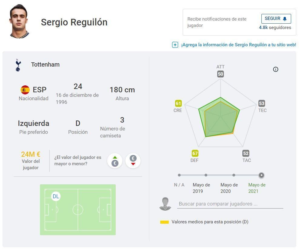The image size is (299, 250).
Task: Click the Spain flag icon
Action: click(25, 90)
